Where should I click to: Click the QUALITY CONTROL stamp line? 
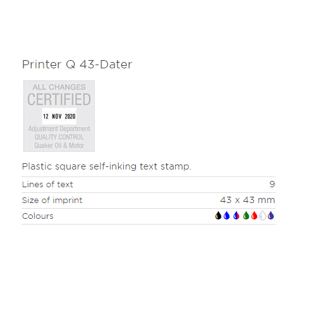point(59,137)
